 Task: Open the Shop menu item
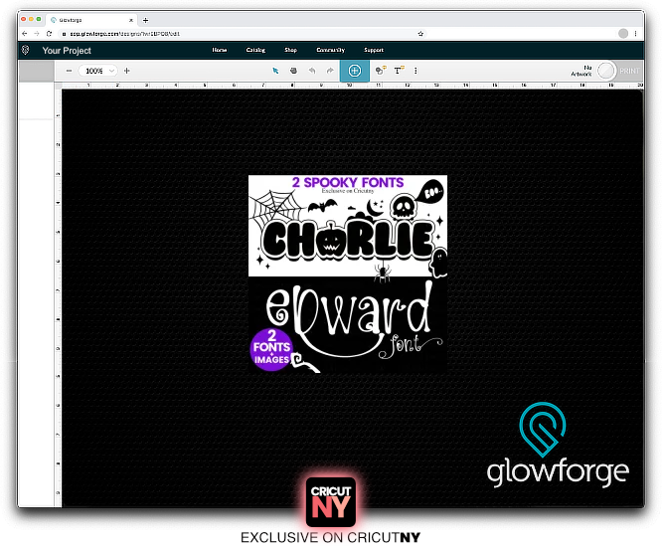click(x=290, y=50)
